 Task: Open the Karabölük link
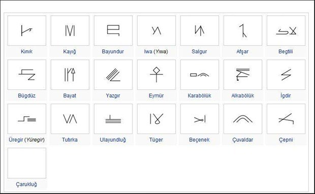[x=199, y=95]
